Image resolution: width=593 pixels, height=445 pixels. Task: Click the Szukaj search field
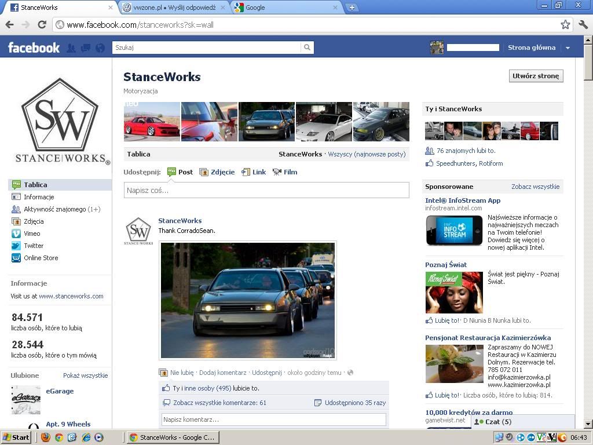tap(207, 48)
